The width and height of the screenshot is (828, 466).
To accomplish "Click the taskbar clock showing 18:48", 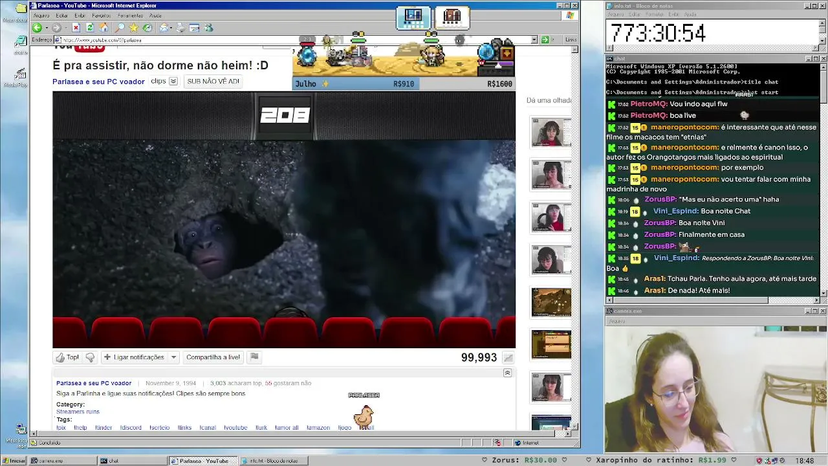I will tap(805, 461).
